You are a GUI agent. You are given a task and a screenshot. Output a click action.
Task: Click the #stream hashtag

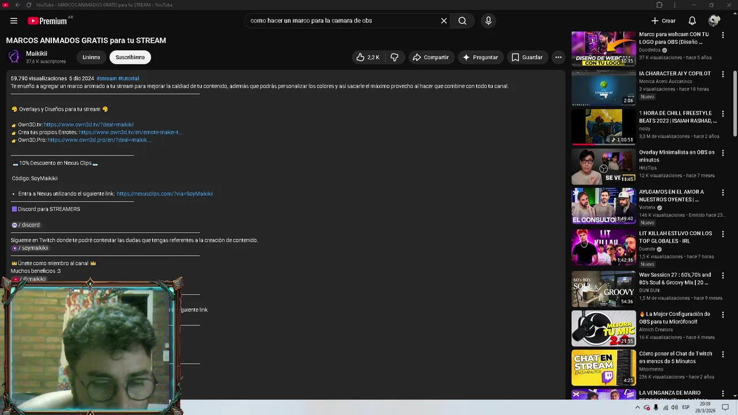pyautogui.click(x=106, y=78)
